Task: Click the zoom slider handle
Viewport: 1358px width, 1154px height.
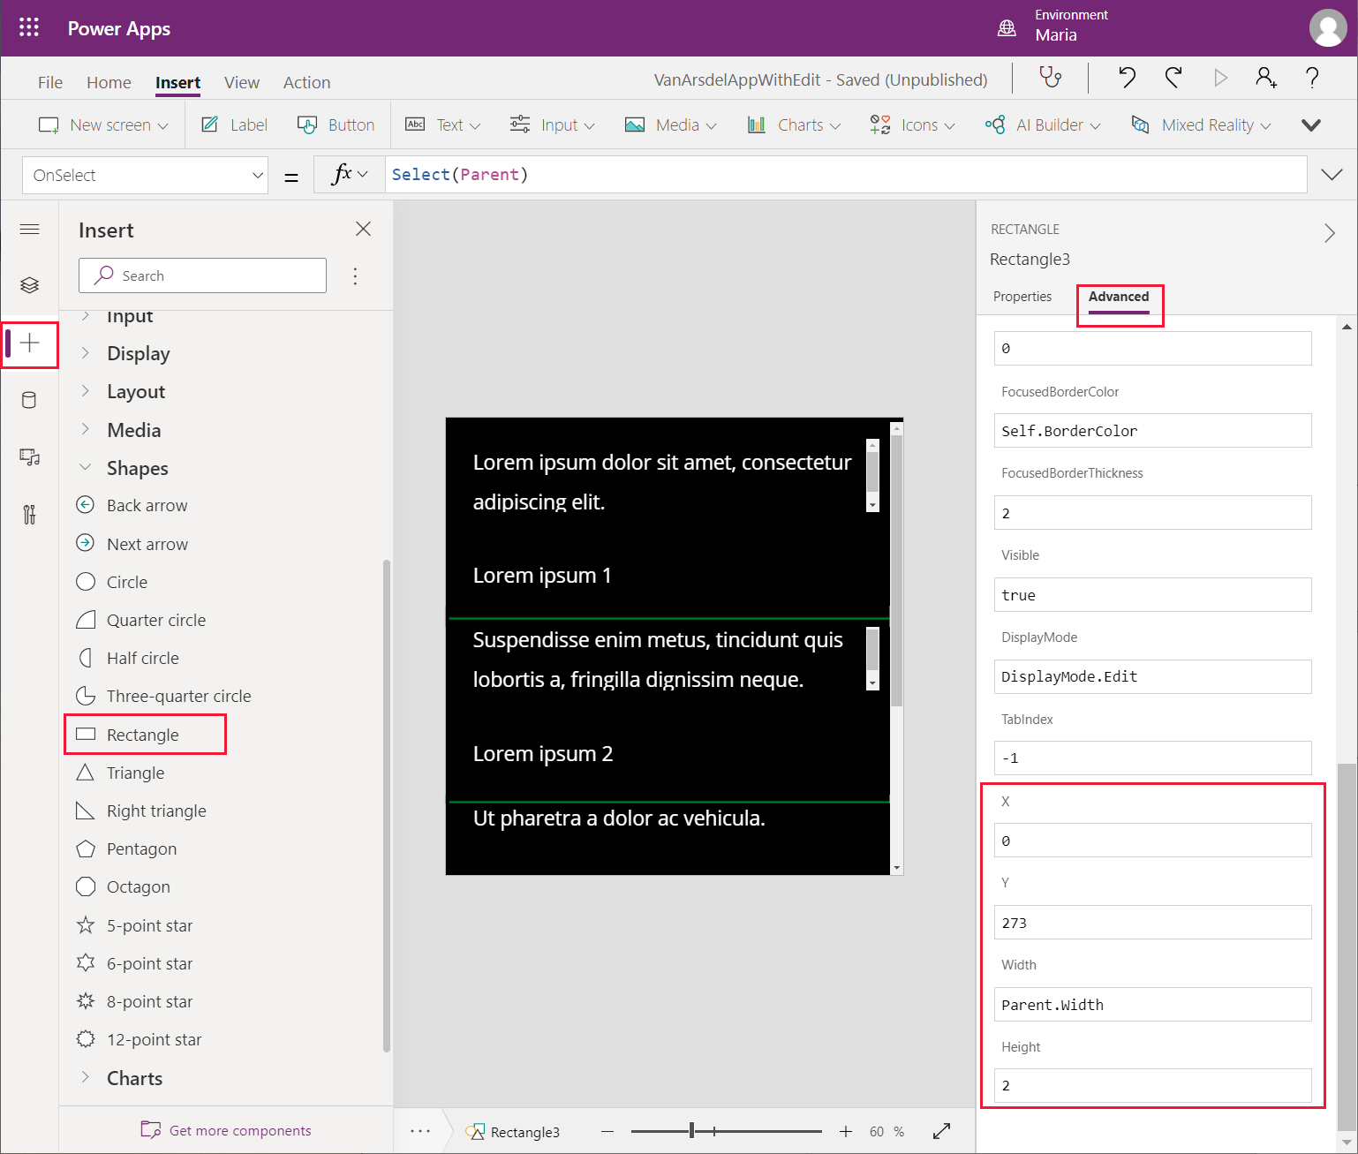Action: (x=692, y=1131)
